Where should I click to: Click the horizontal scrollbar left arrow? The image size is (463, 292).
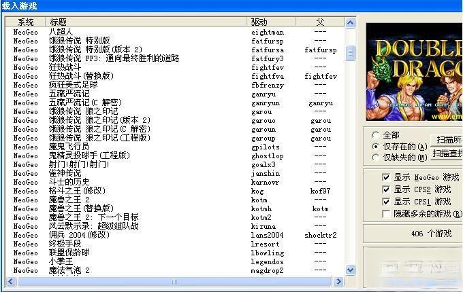tap(11, 281)
